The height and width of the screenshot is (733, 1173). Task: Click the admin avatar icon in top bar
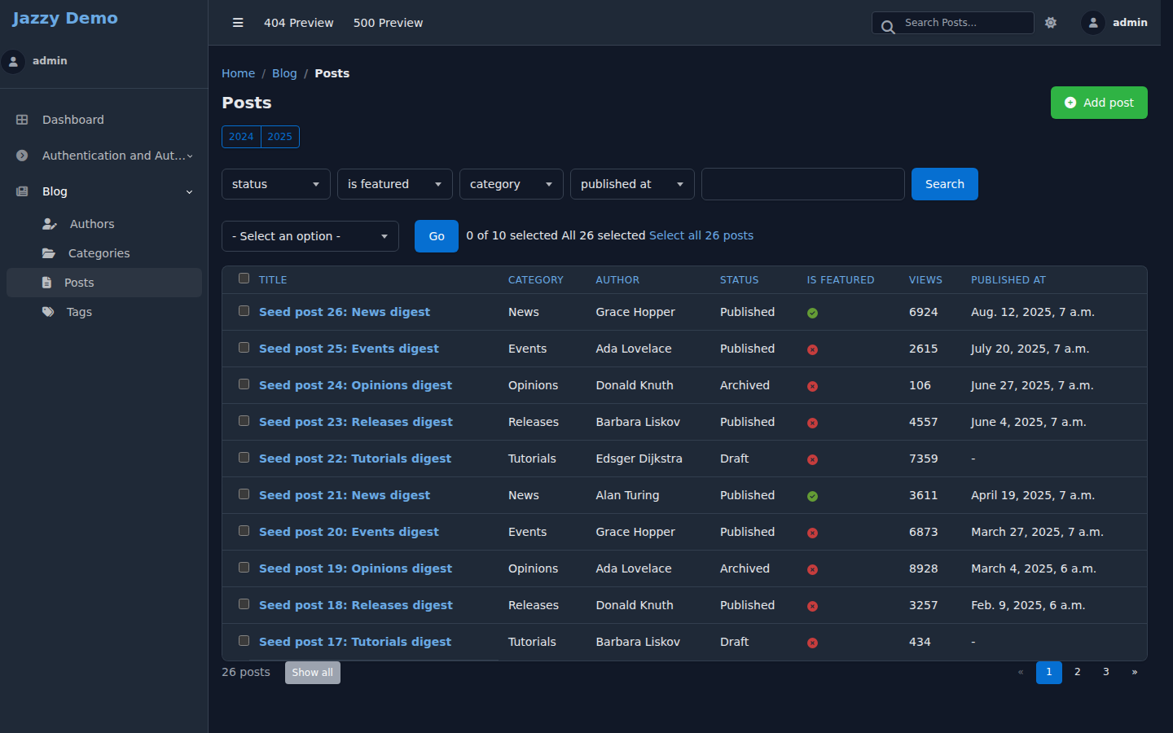1093,23
